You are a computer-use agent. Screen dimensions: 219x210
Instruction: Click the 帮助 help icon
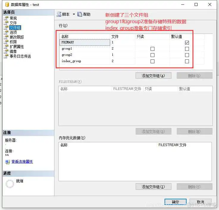coord(80,14)
